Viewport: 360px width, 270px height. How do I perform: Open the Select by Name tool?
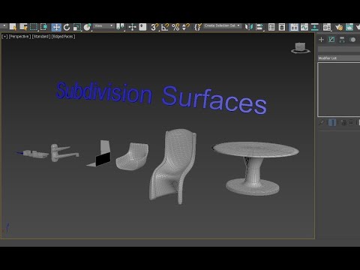23,27
